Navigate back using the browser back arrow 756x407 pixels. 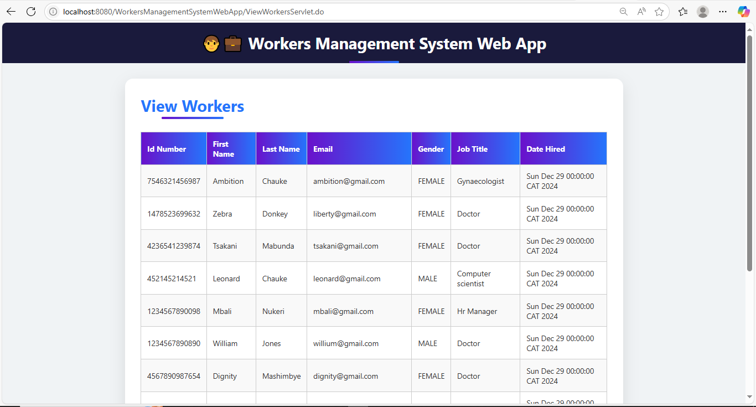tap(11, 11)
